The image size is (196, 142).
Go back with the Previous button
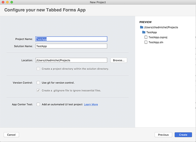(163, 135)
